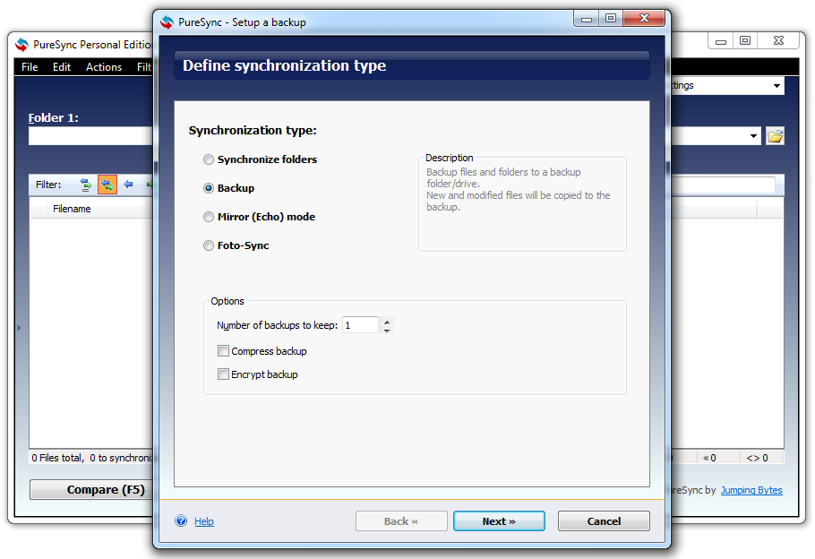The width and height of the screenshot is (815, 559).
Task: Click the Cancel button
Action: coord(604,521)
